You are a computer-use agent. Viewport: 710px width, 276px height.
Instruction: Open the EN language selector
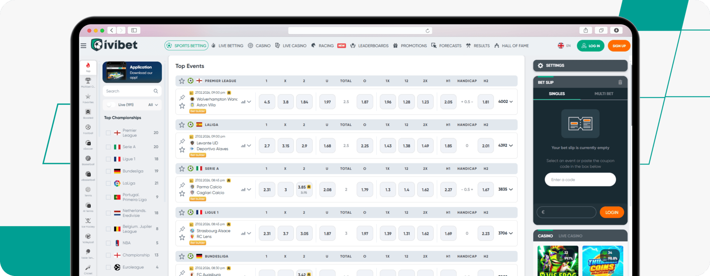coord(564,46)
